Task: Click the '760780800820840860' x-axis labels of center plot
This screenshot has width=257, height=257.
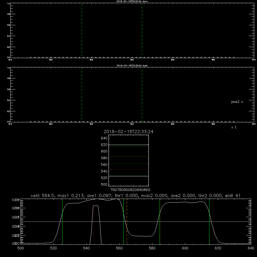Action: (x=130, y=190)
